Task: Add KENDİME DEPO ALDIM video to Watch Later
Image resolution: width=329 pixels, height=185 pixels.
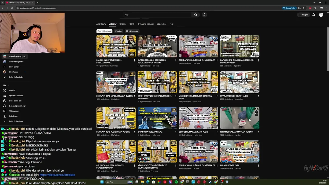Action: point(256,110)
